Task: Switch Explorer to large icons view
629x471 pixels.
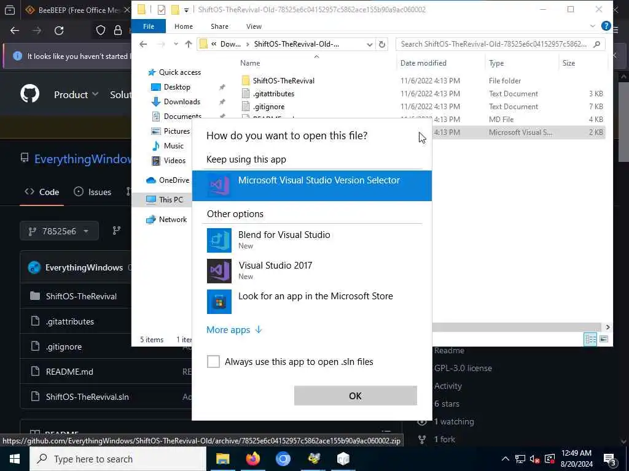Action: pyautogui.click(x=604, y=339)
